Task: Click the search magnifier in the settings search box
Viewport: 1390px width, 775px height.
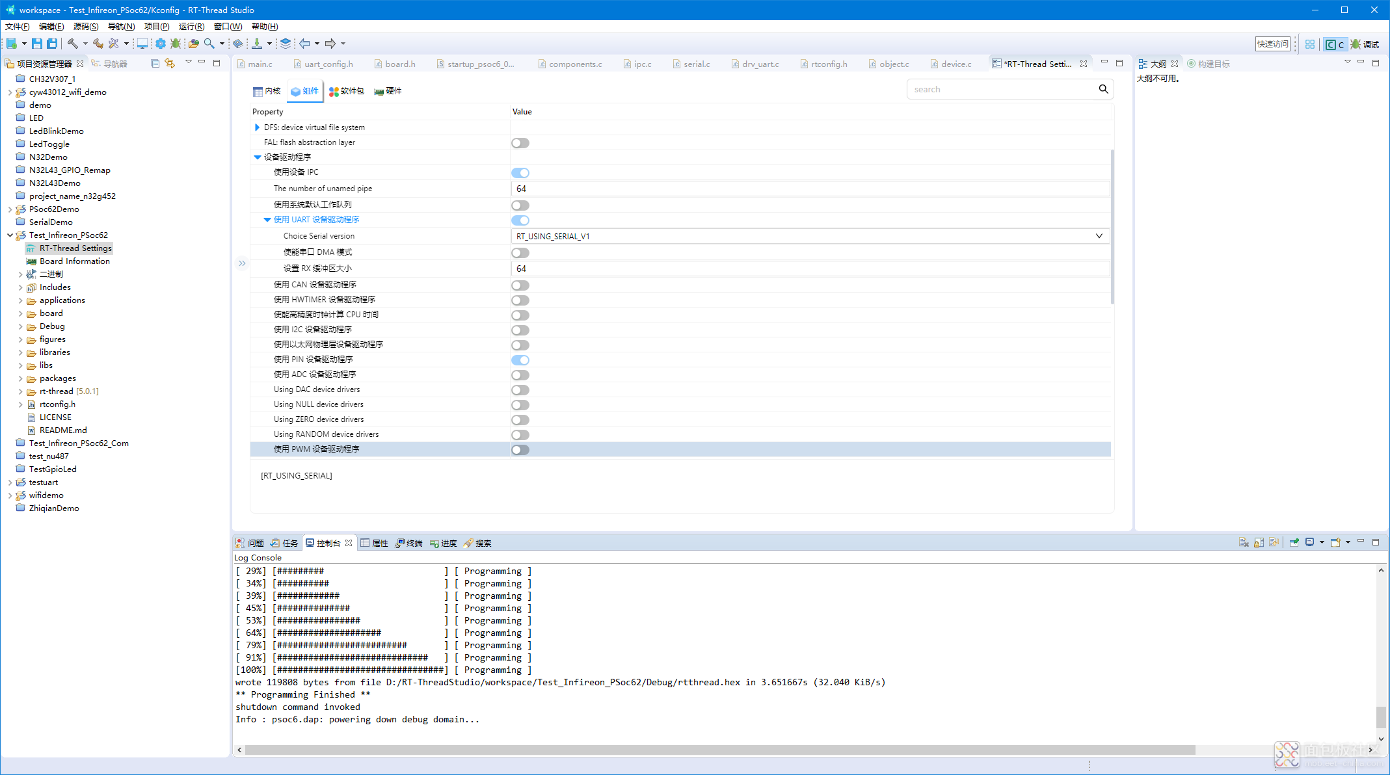Action: (x=1103, y=89)
